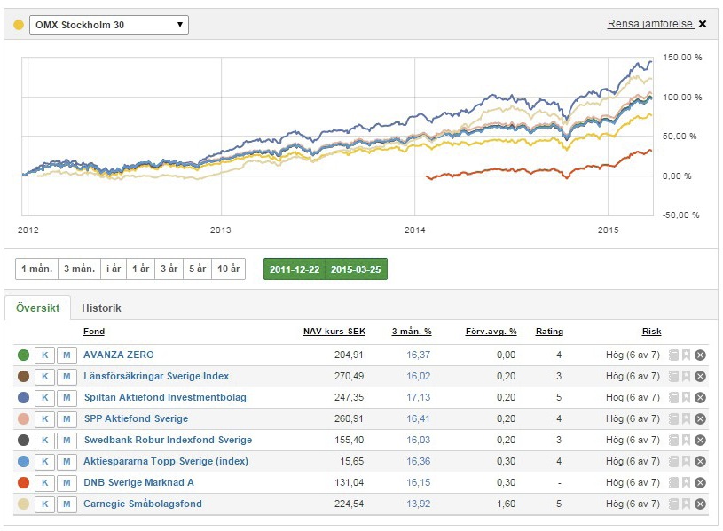Remove AVANZA ZERO from the comparison
Viewport: 723px width, 531px height.
click(x=700, y=355)
